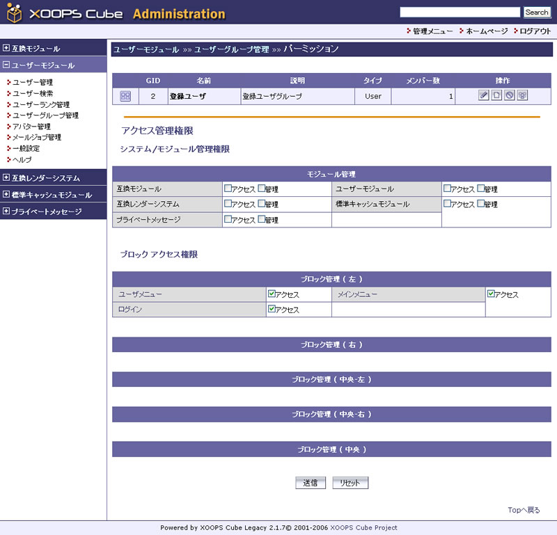Viewport: 557px width, 535px height.
Task: Check アクセス for ユーザーモジュール permission
Action: (447, 188)
